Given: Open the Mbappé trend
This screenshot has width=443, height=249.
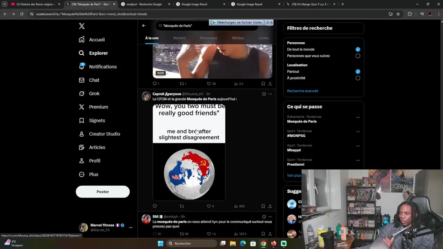Looking at the screenshot, I should (294, 150).
